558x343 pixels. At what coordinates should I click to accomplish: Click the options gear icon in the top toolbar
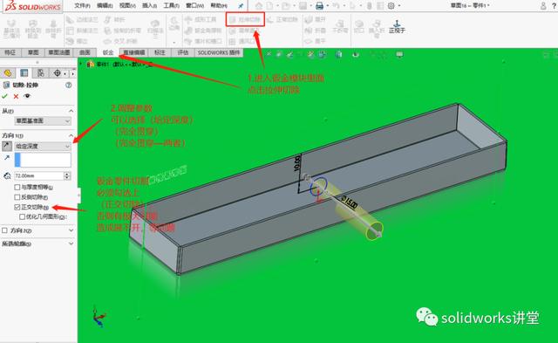tap(391, 6)
